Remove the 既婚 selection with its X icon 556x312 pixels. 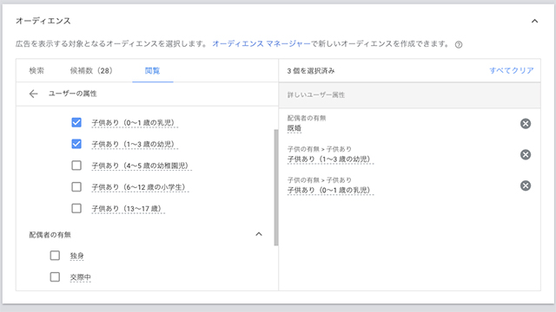pos(526,123)
